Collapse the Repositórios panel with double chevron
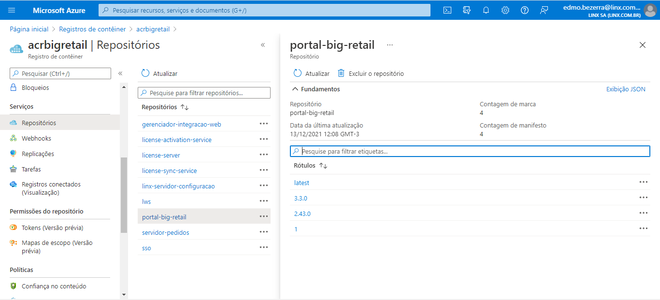The image size is (660, 300). pyautogui.click(x=263, y=45)
